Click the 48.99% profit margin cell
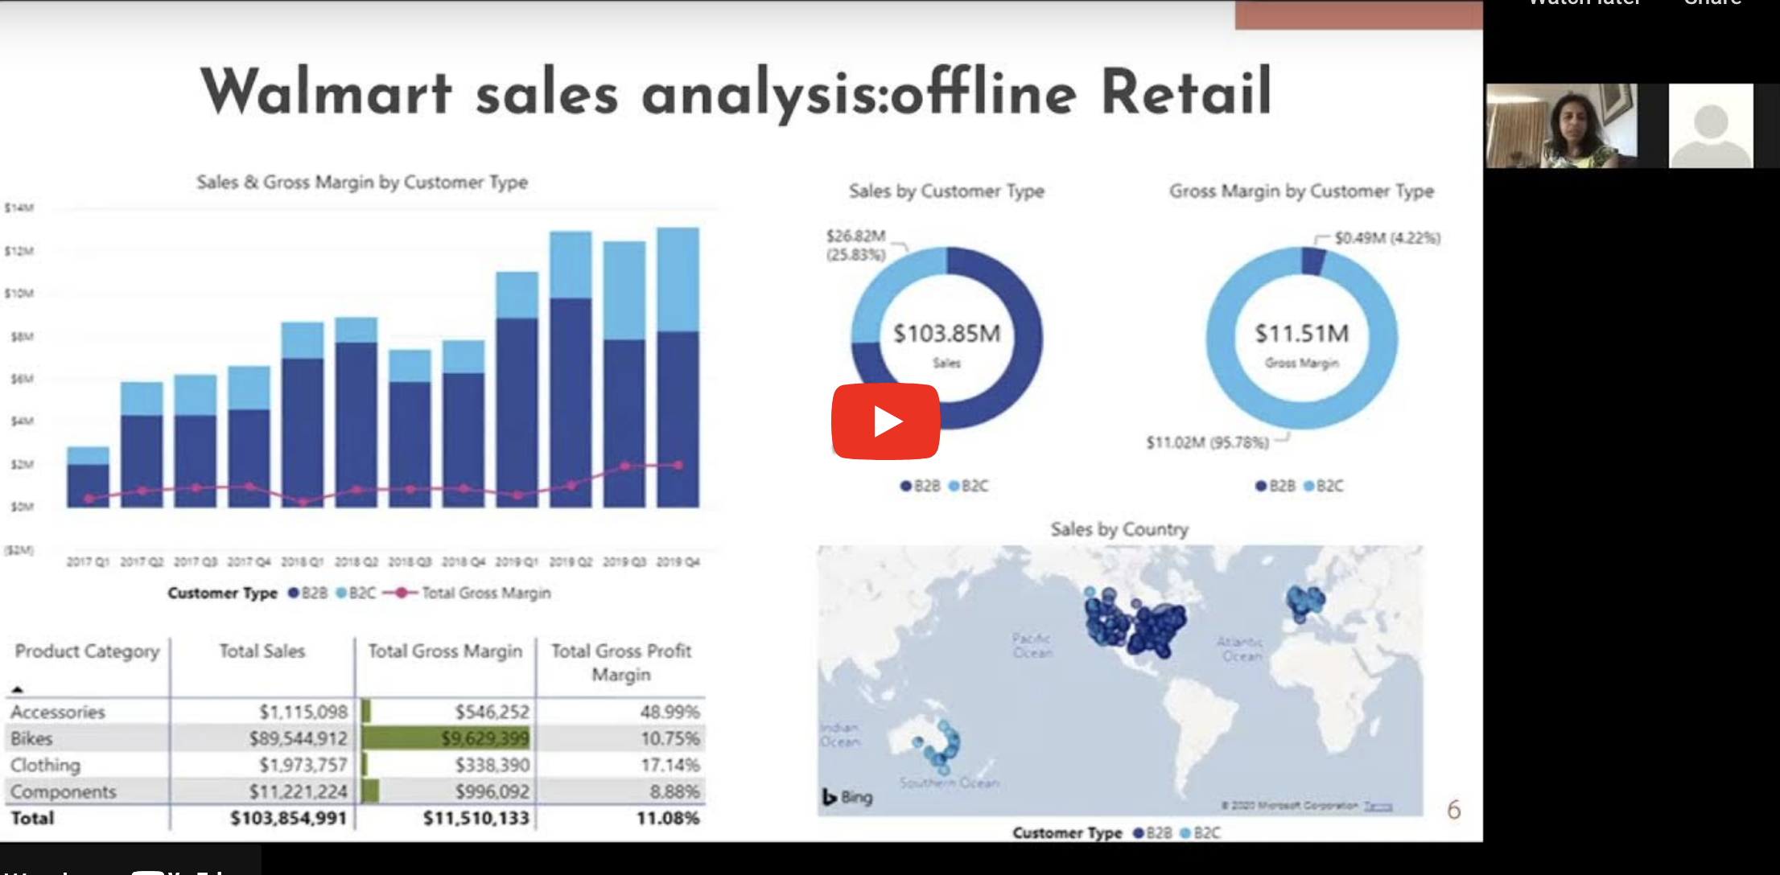 670,712
